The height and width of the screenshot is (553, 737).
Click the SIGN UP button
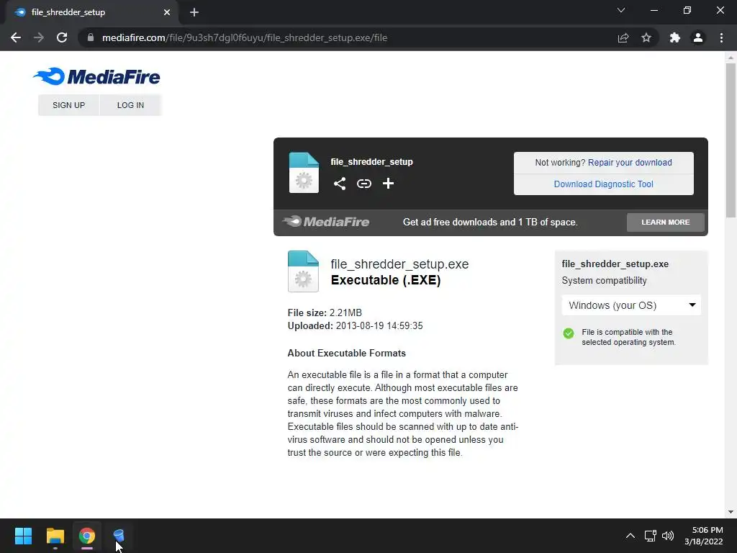(68, 105)
